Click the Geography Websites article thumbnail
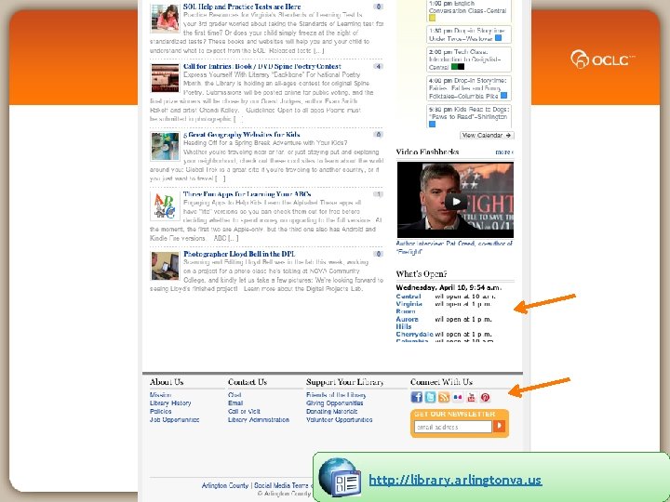The image size is (670, 502). tap(165, 147)
